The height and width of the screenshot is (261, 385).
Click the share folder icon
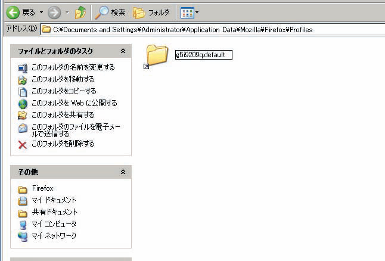coord(22,116)
